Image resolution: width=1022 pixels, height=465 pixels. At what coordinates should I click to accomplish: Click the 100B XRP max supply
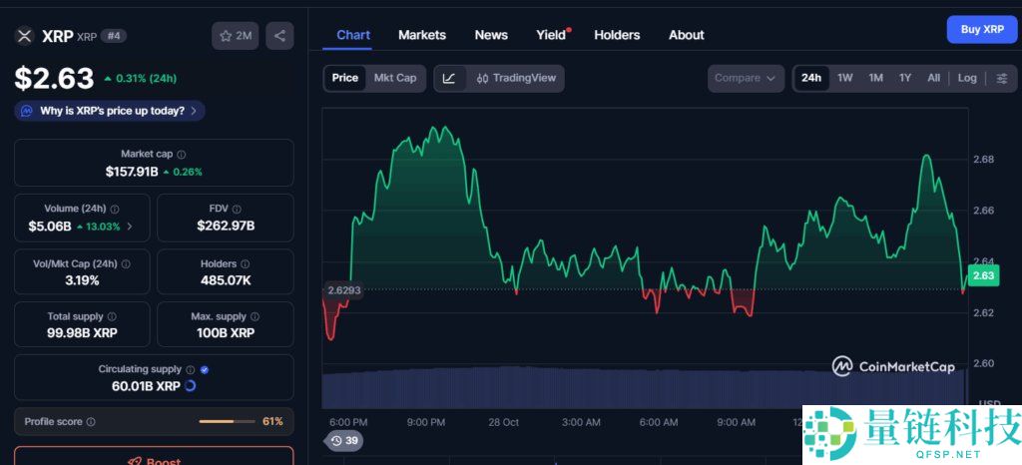226,333
